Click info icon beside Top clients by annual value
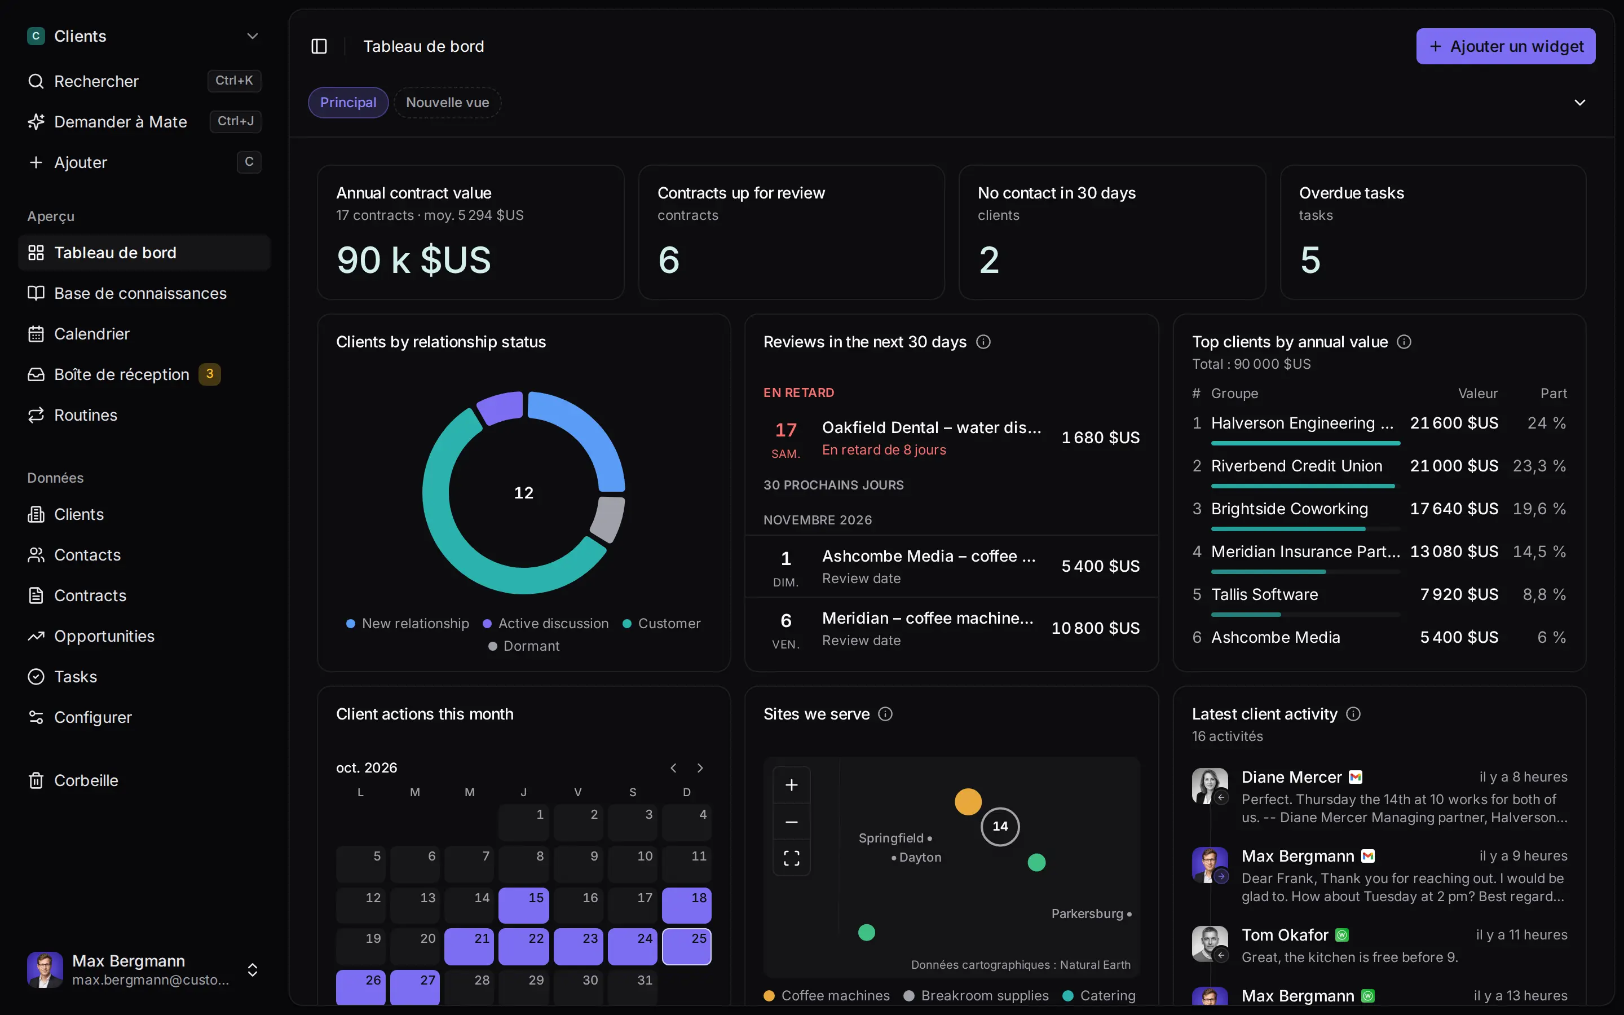Image resolution: width=1624 pixels, height=1015 pixels. coord(1404,342)
